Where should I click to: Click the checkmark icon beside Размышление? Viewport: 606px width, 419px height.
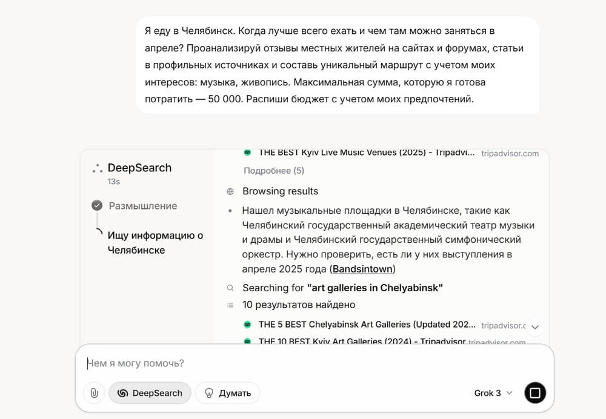pyautogui.click(x=97, y=206)
